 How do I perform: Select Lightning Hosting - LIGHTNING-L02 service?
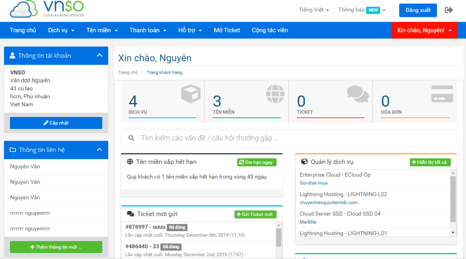[x=343, y=194]
